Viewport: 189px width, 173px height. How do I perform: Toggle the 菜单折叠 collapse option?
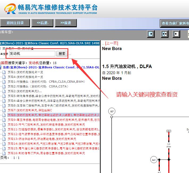pos(19,48)
